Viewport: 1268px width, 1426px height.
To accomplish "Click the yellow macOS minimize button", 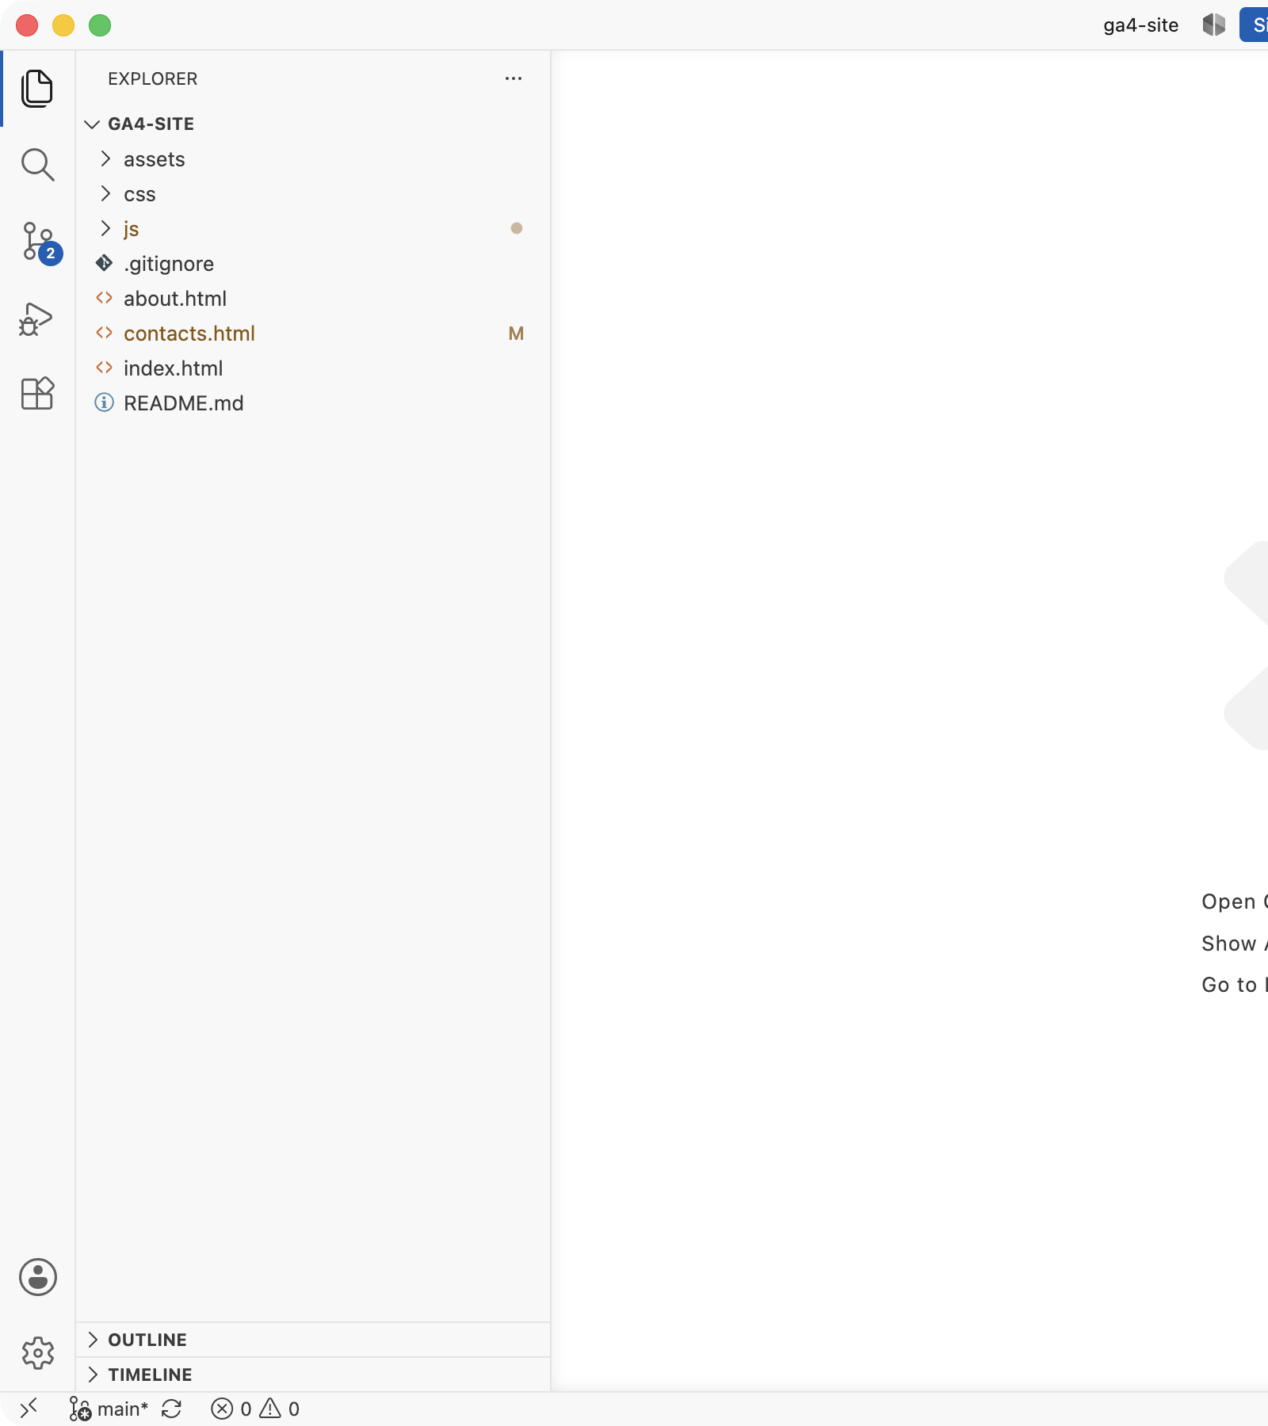I will (x=63, y=25).
